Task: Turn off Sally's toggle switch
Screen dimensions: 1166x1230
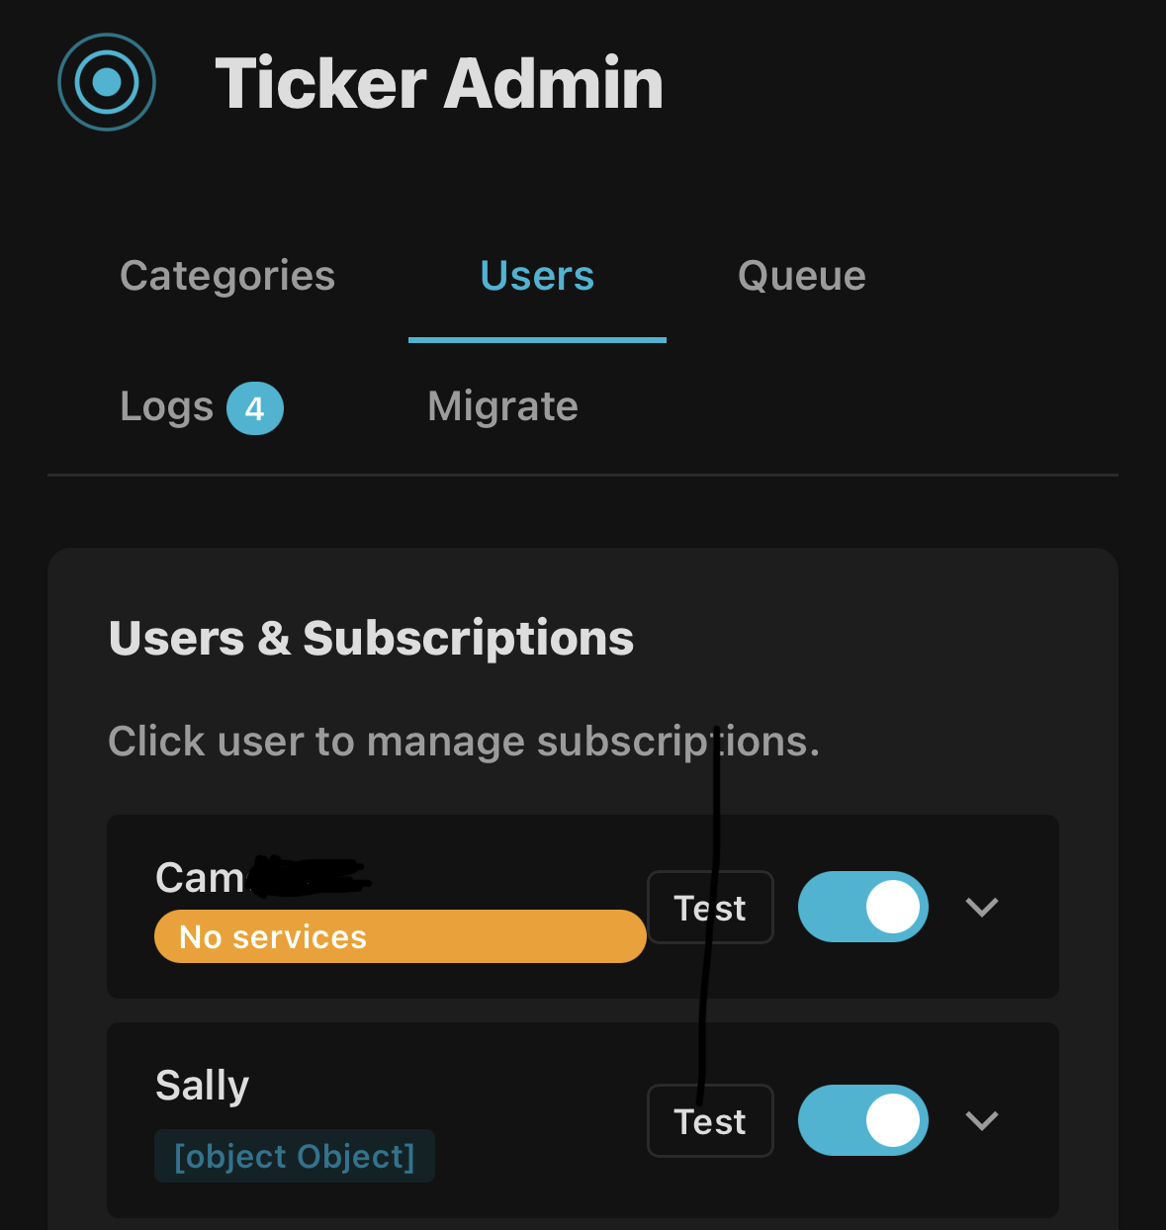Action: click(862, 1120)
